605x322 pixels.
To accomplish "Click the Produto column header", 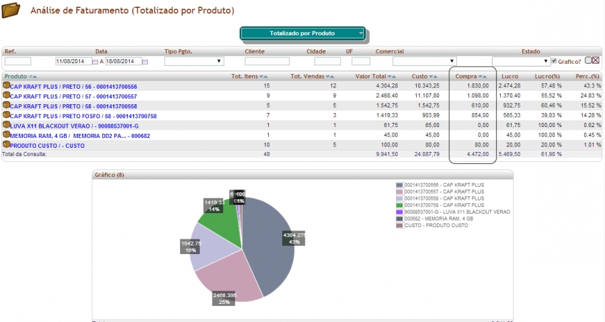I will click(x=16, y=77).
